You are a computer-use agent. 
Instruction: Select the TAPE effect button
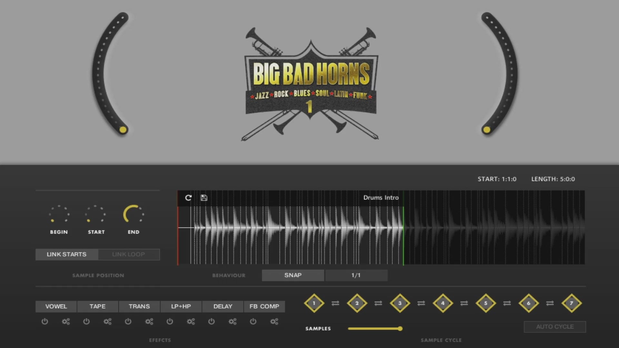(x=98, y=306)
